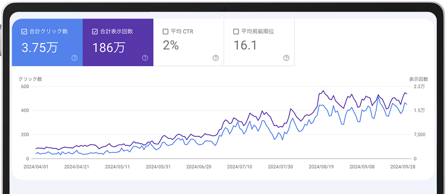Click the tablet front camera lens
The height and width of the screenshot is (194, 446).
[x=223, y=8]
